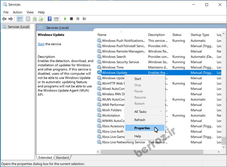Click the Refresh toolbar icon
Viewport: 227px width, 167px height.
click(35, 19)
